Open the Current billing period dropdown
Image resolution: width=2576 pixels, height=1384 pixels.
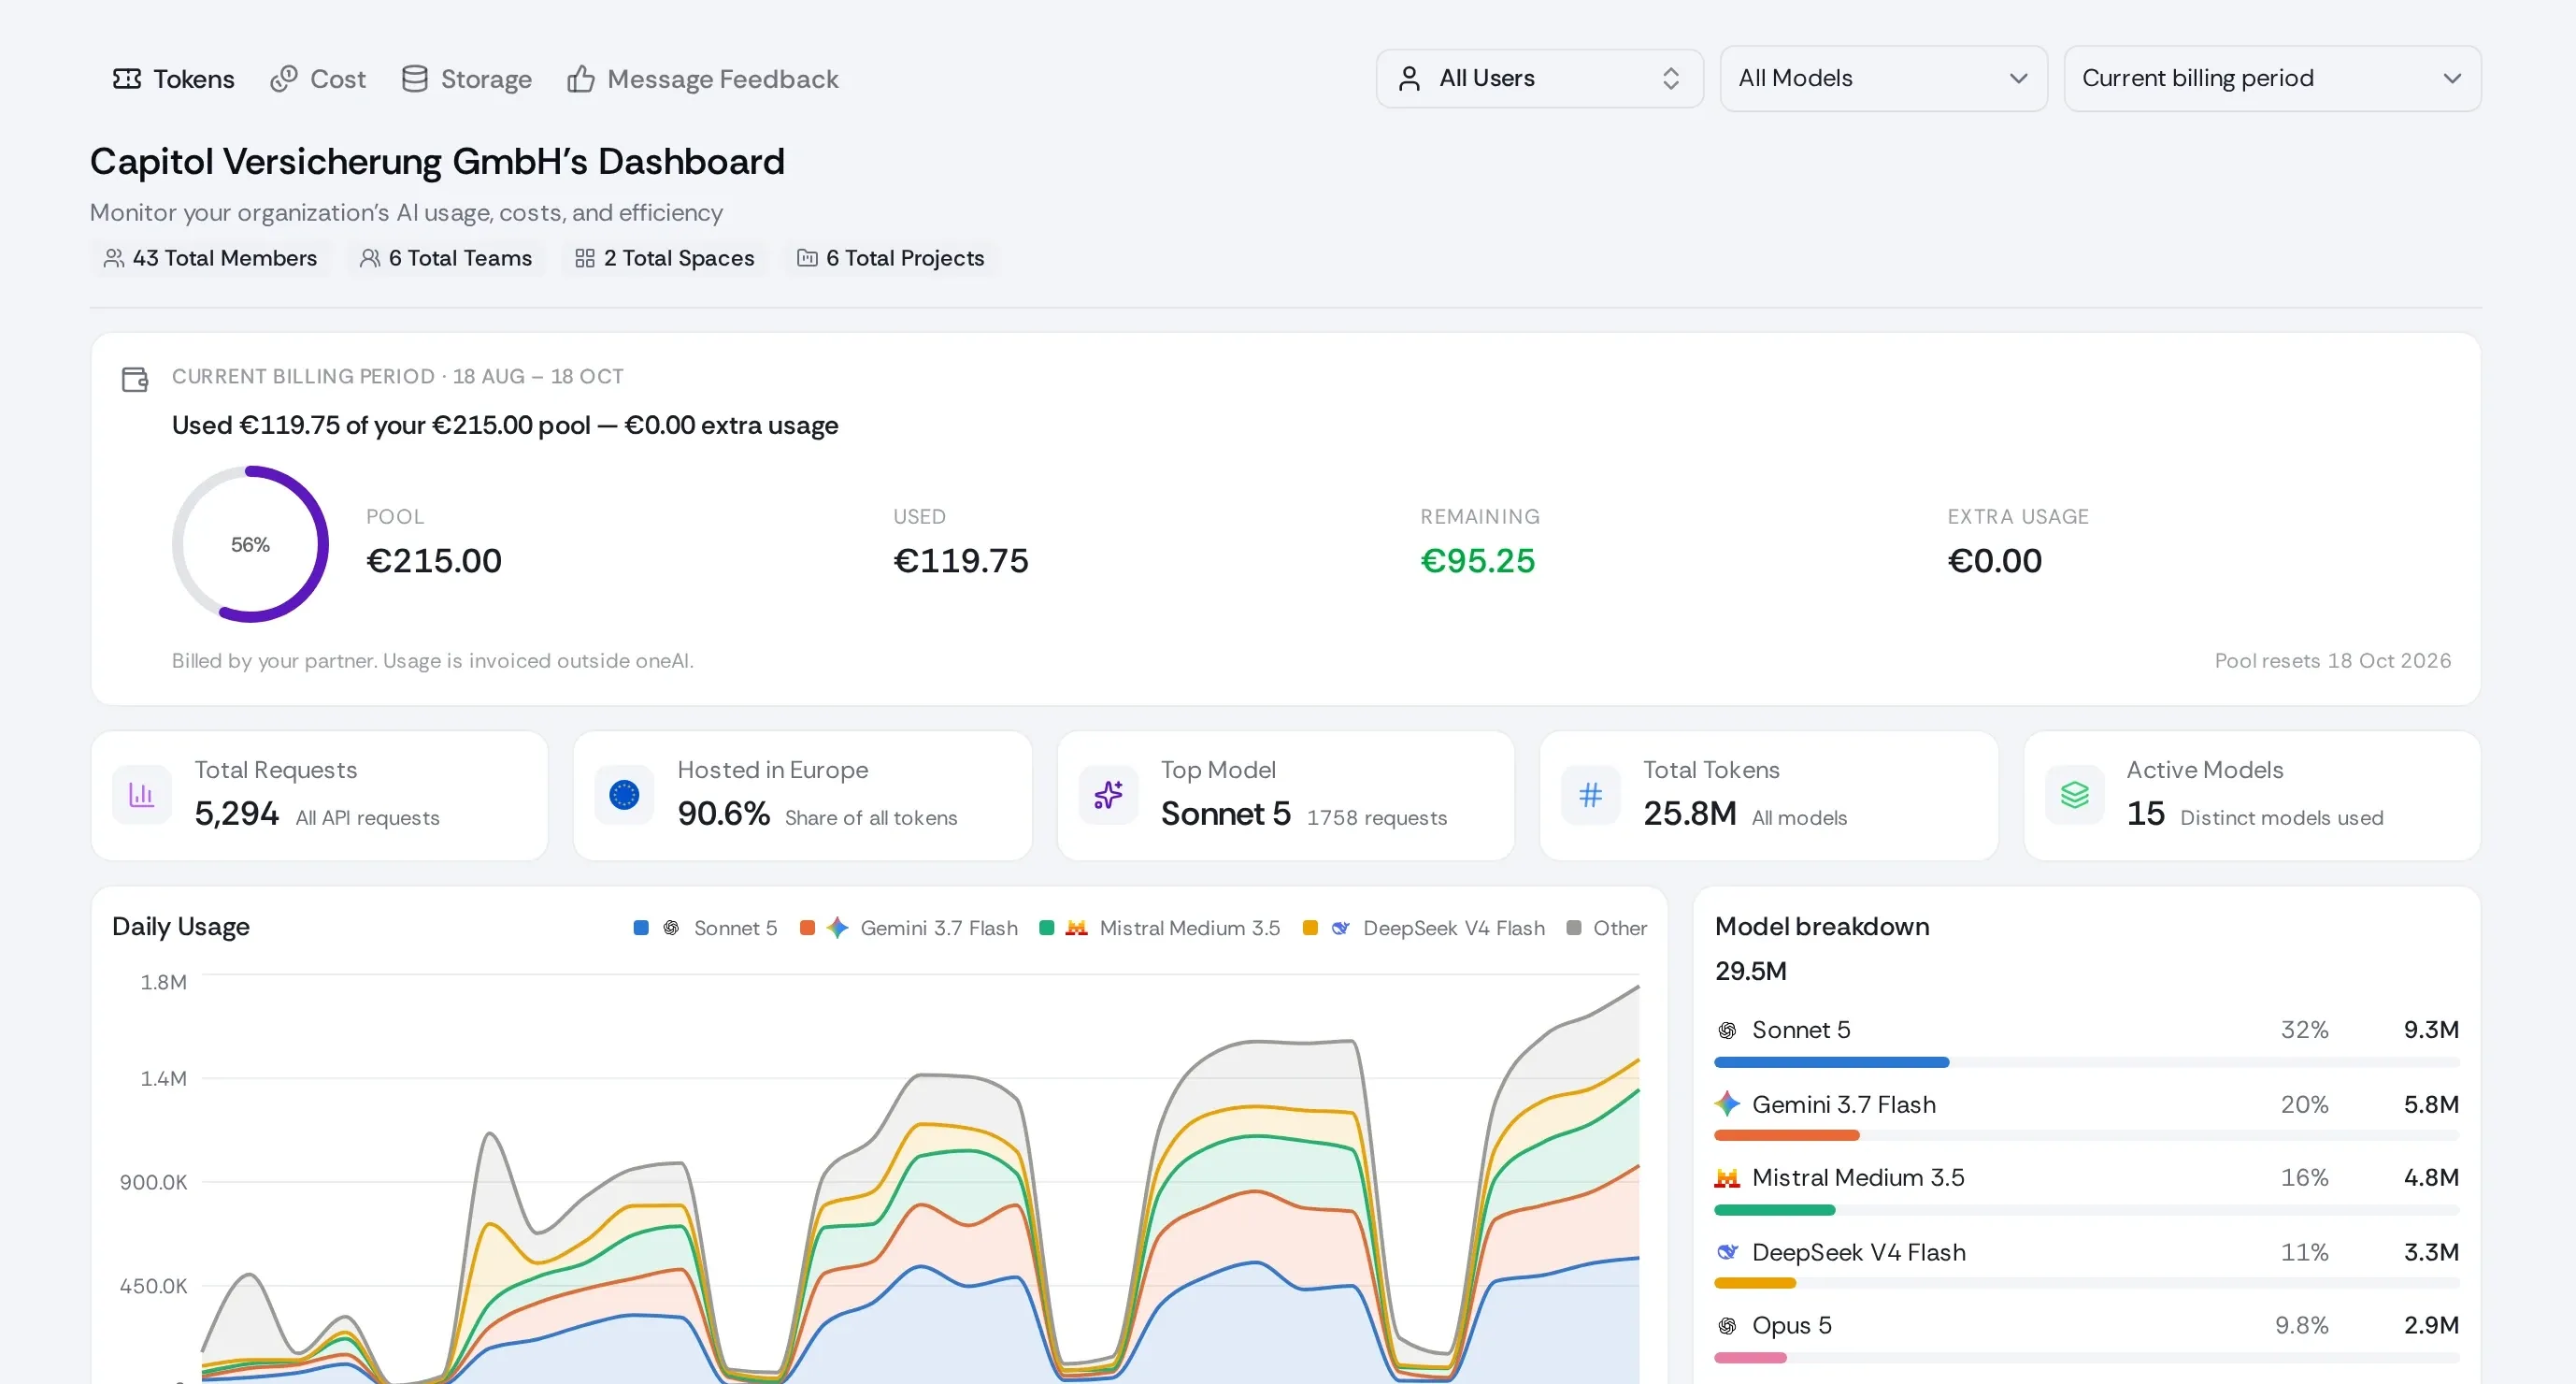2271,78
